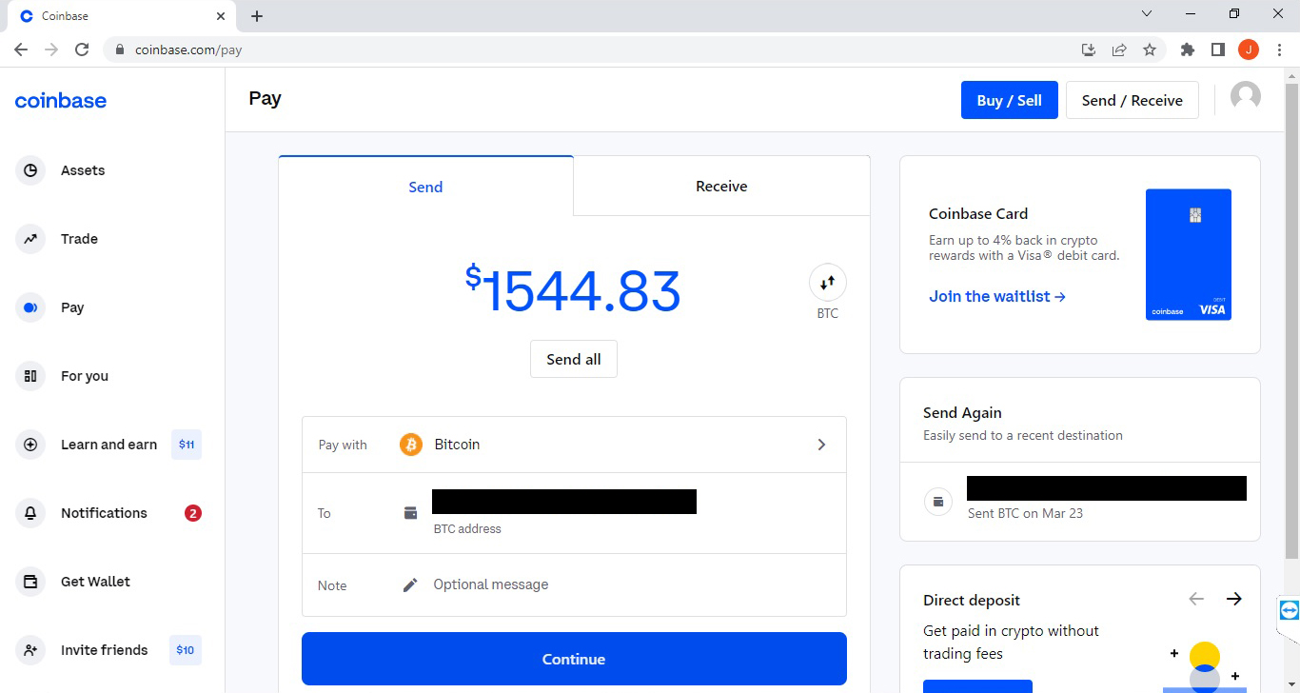Open the tab search dropdown arrow
This screenshot has width=1300, height=693.
(1147, 14)
